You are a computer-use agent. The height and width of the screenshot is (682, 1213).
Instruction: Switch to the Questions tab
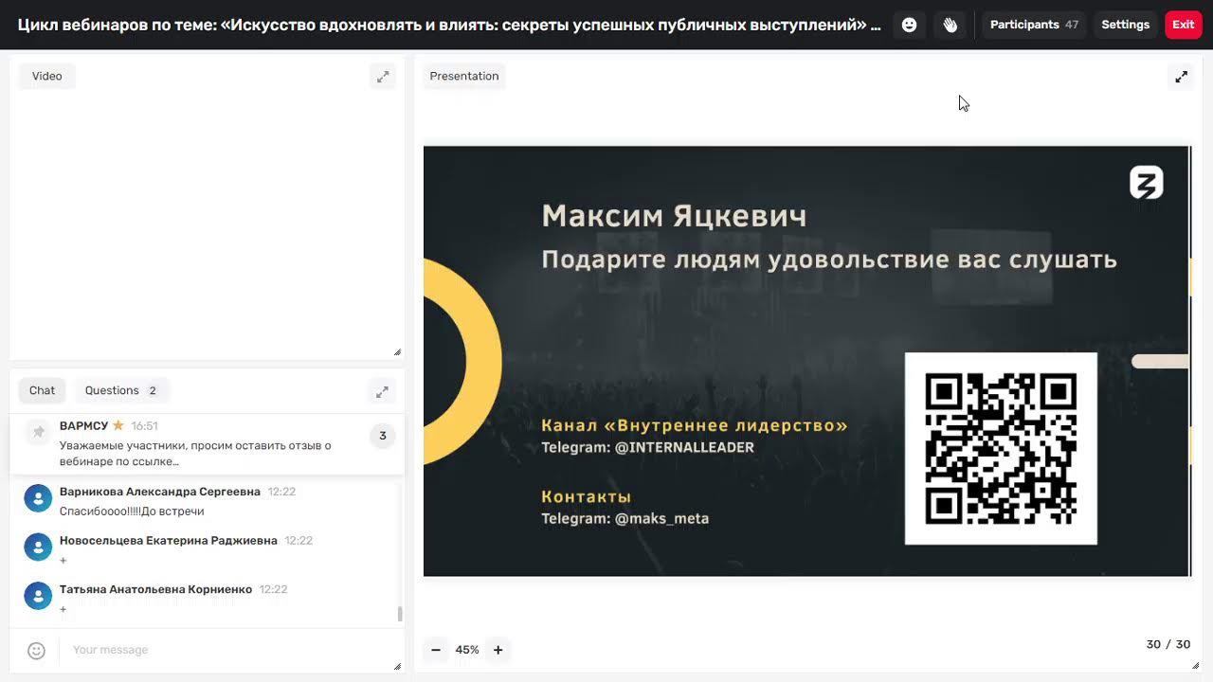(x=120, y=390)
